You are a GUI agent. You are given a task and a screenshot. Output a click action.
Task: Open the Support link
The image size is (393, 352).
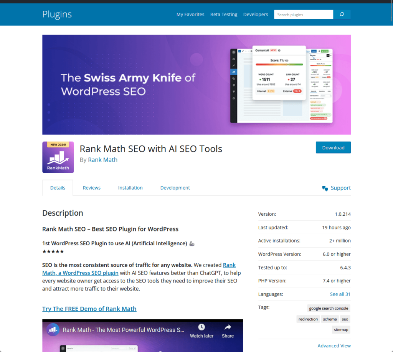[x=341, y=188]
